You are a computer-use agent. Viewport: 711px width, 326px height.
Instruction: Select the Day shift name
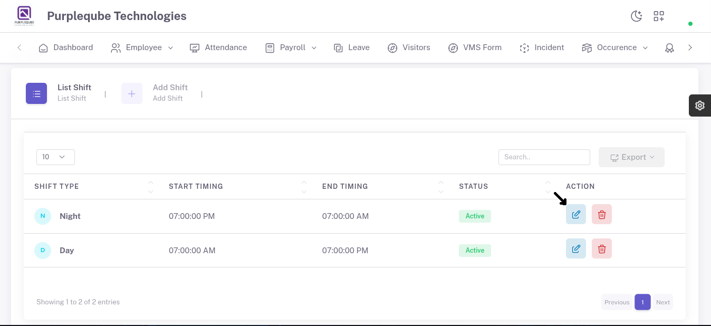pos(67,251)
